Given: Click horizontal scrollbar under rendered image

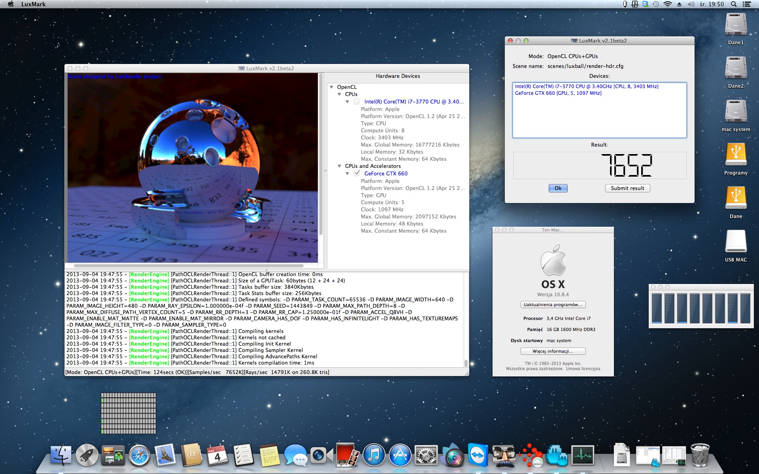Looking at the screenshot, I should coord(189,266).
